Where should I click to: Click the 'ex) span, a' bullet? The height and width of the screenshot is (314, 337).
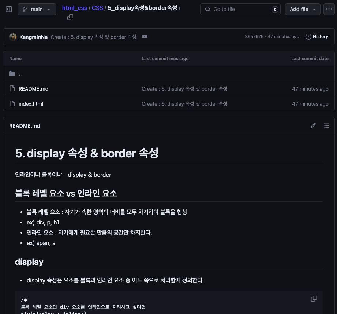[41, 243]
